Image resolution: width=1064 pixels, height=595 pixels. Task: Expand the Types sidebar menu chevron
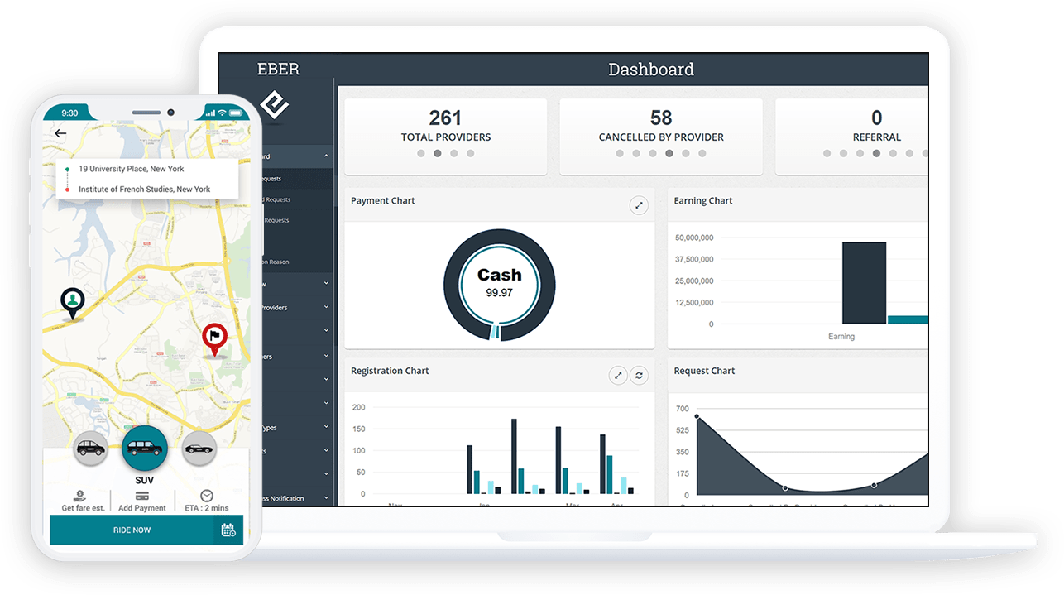point(326,427)
